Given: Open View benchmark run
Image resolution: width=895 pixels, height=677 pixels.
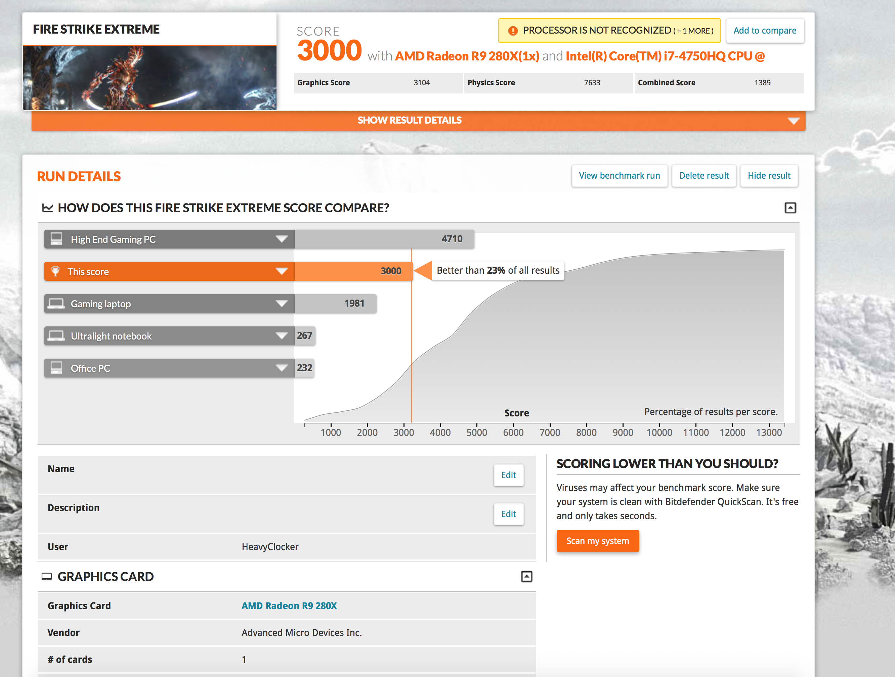Looking at the screenshot, I should tap(620, 176).
